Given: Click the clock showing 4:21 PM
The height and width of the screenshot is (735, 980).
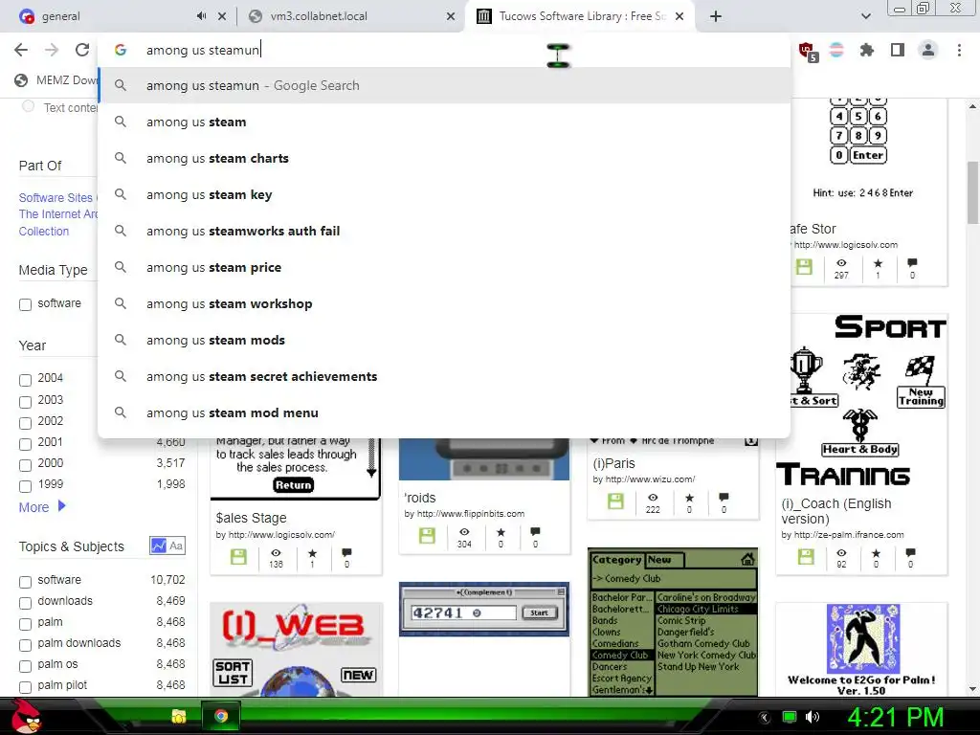Looking at the screenshot, I should click(895, 717).
